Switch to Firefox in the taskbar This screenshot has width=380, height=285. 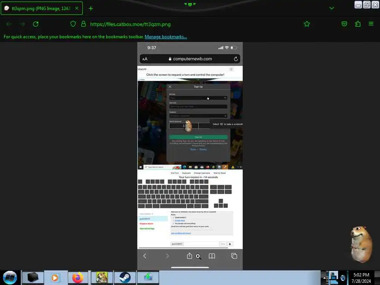78,278
